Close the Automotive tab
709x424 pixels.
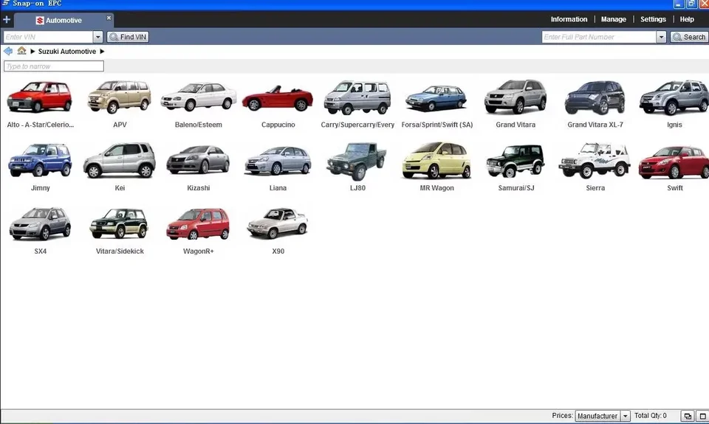(109, 18)
